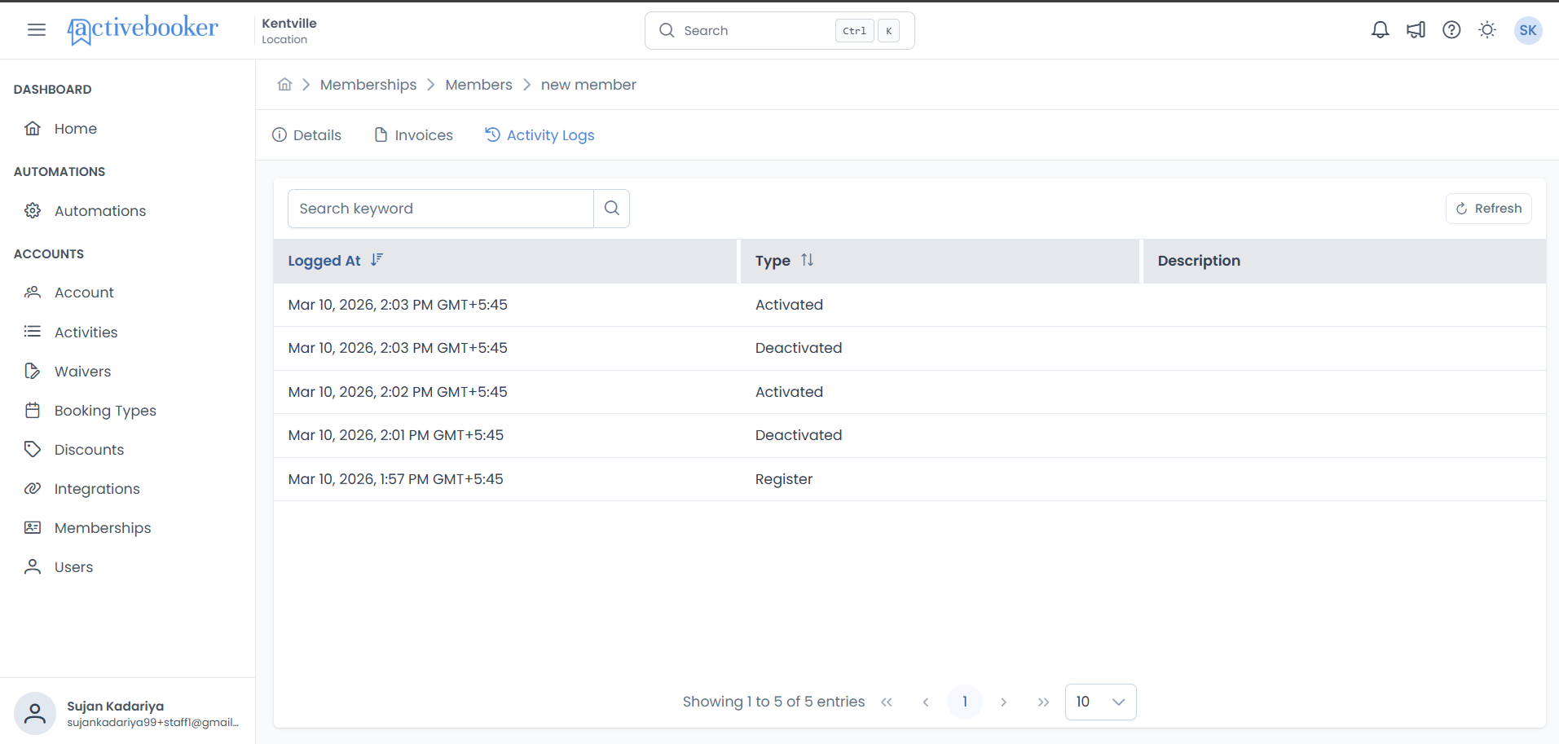This screenshot has width=1559, height=744.
Task: Click the "Showing 1 to 5 of 5 entries" text
Action: (773, 702)
